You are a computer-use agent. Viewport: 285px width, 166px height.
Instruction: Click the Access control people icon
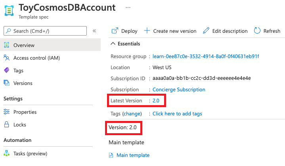point(7,58)
